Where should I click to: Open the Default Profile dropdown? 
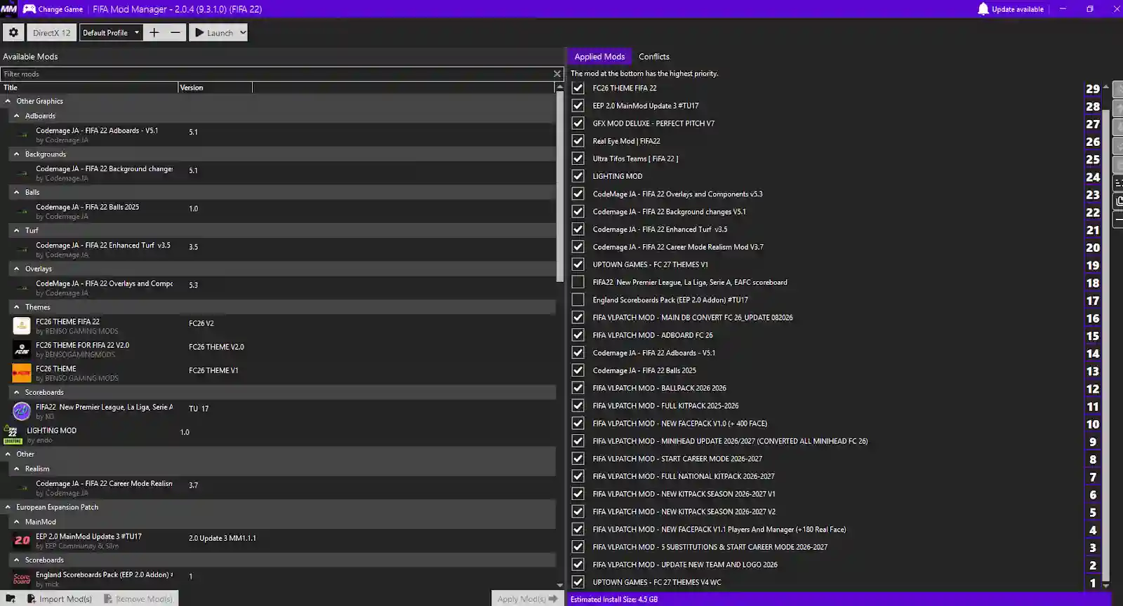point(111,32)
